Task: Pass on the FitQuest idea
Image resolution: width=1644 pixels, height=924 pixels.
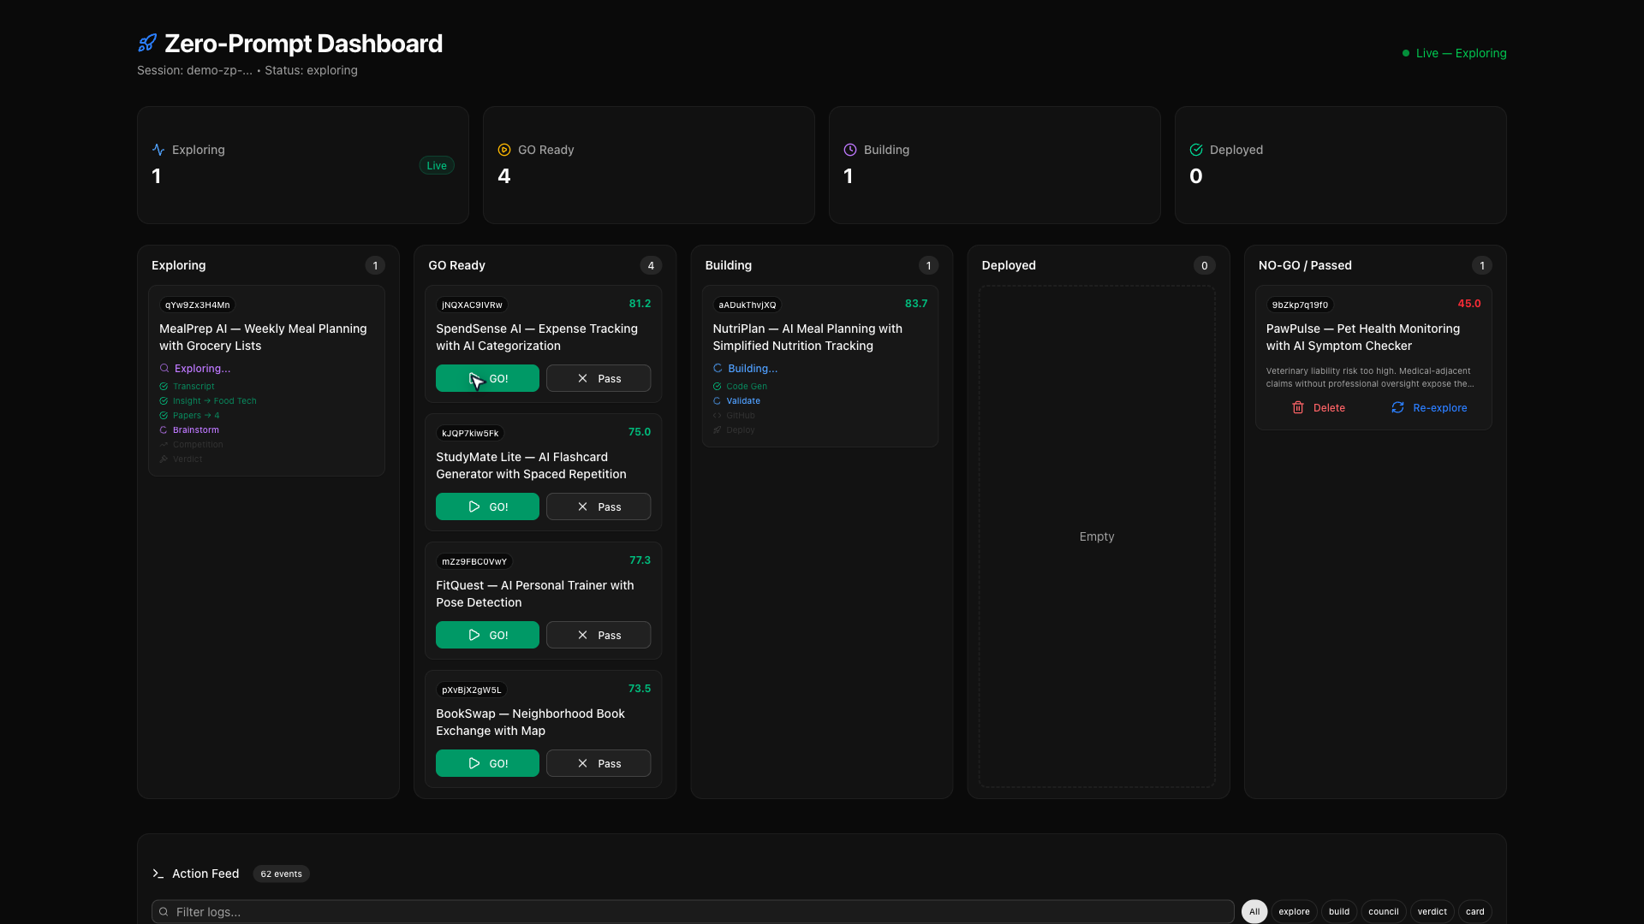Action: (x=599, y=635)
